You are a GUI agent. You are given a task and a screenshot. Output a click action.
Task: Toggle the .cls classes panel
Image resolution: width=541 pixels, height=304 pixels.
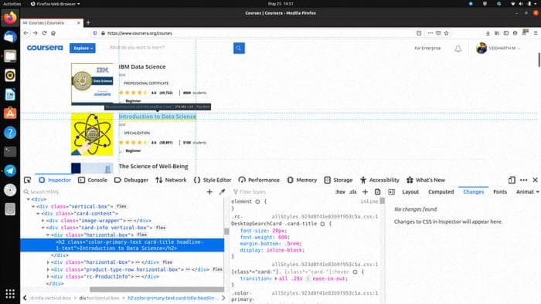352,192
